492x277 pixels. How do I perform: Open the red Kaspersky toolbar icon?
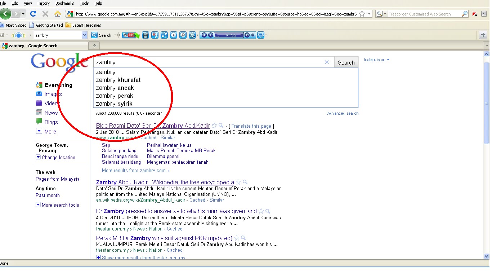(x=475, y=14)
